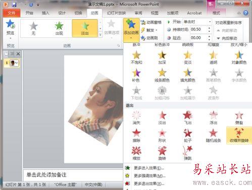The image size is (252, 190).
Task: Choose the 收缩并旋转 exit effect
Action: [x=239, y=136]
